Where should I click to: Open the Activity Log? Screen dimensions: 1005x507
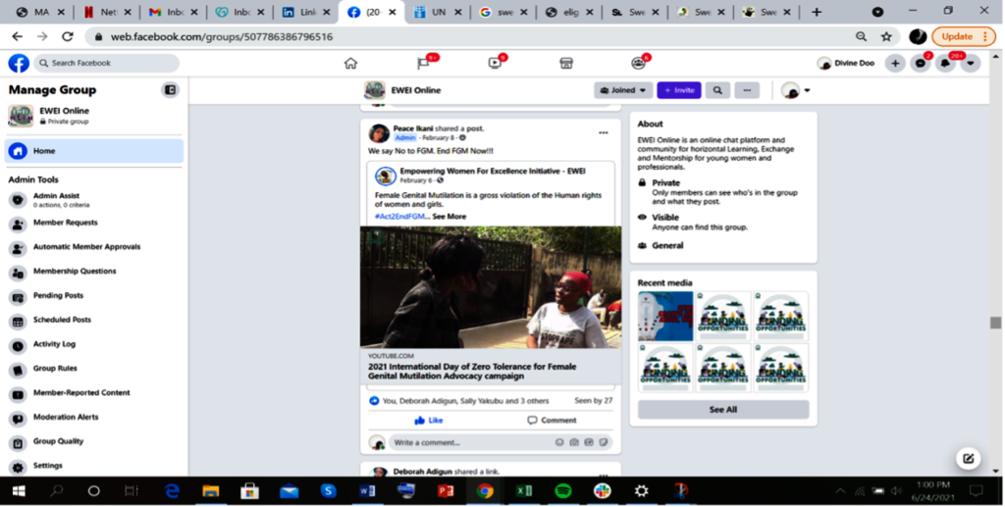(x=94, y=345)
